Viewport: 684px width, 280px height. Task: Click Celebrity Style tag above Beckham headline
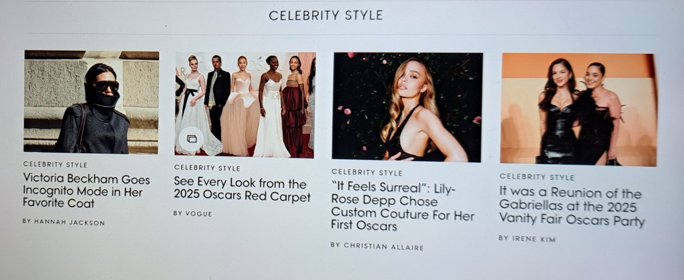pos(55,165)
